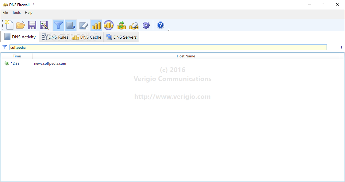This screenshot has width=345, height=182.
Task: Open the File menu
Action: (x=5, y=13)
